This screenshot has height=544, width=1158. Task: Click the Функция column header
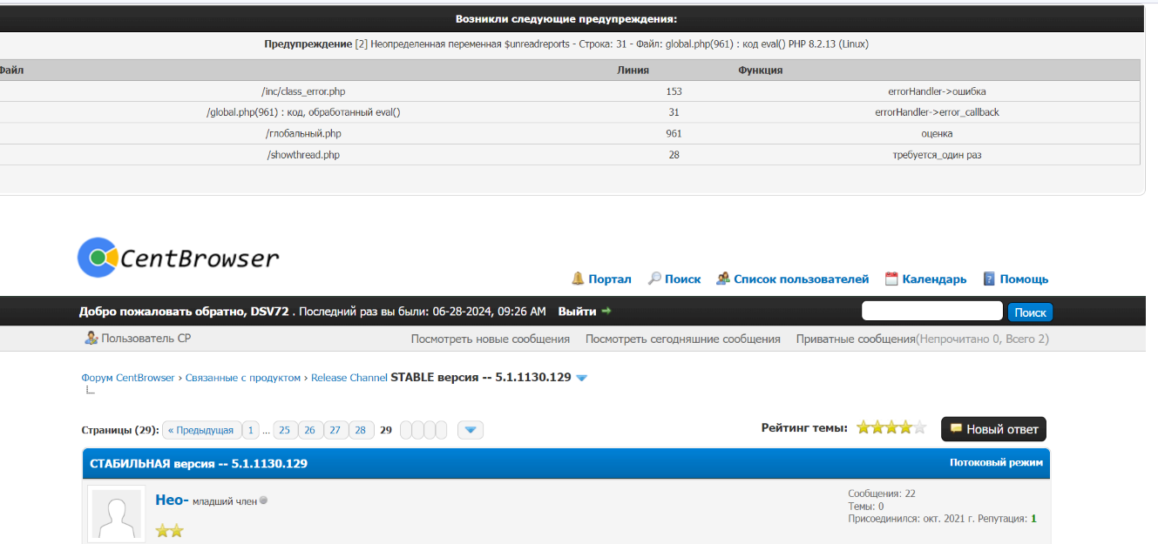coord(760,71)
